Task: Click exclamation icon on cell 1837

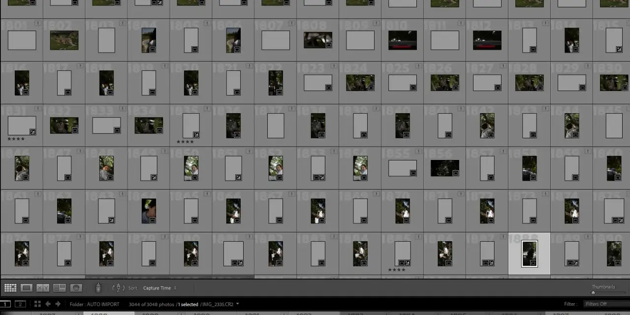Action: point(292,109)
